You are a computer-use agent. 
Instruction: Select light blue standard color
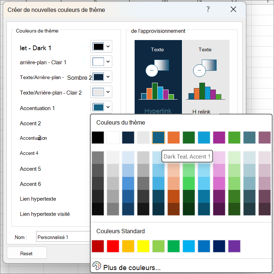click(189, 246)
